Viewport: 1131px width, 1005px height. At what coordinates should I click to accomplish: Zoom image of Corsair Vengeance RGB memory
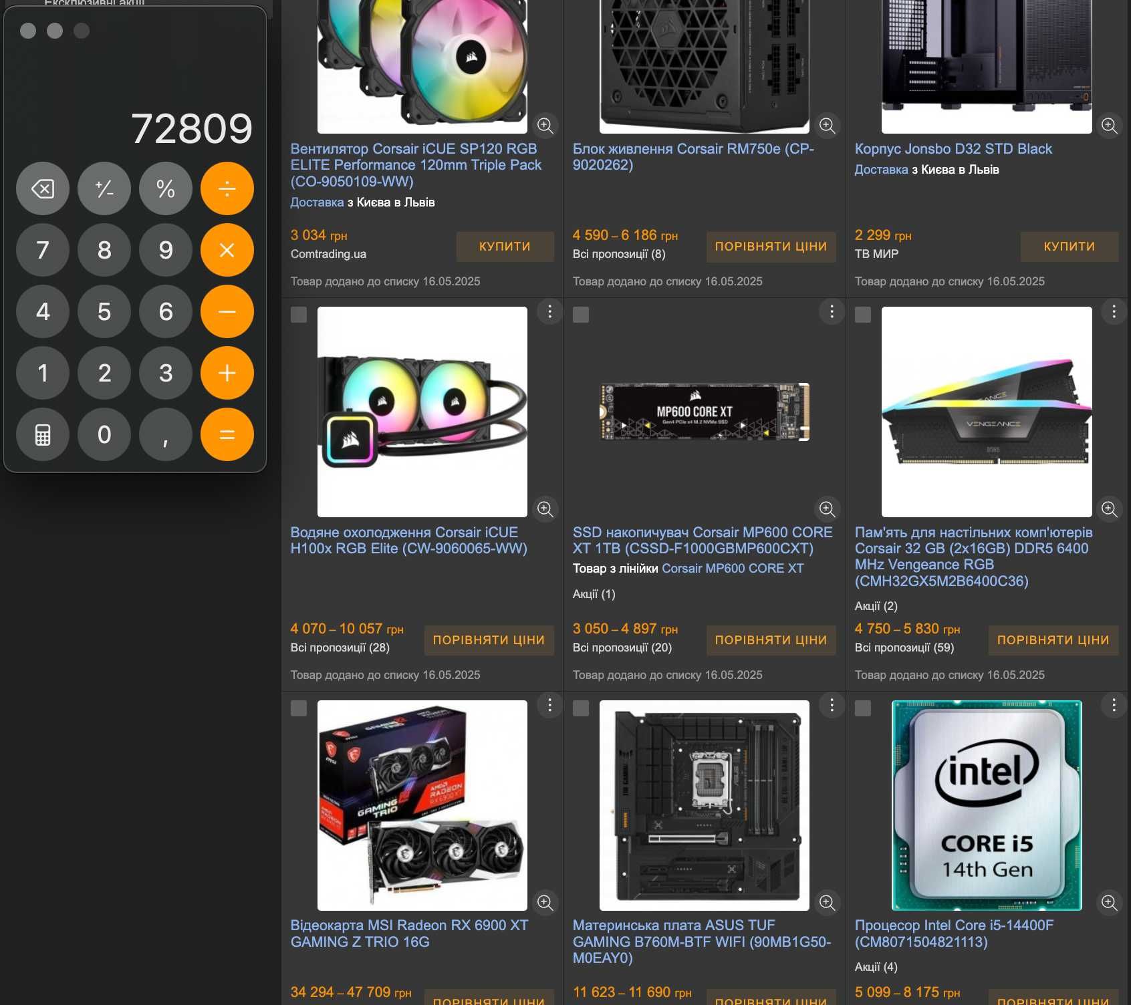click(x=1110, y=509)
